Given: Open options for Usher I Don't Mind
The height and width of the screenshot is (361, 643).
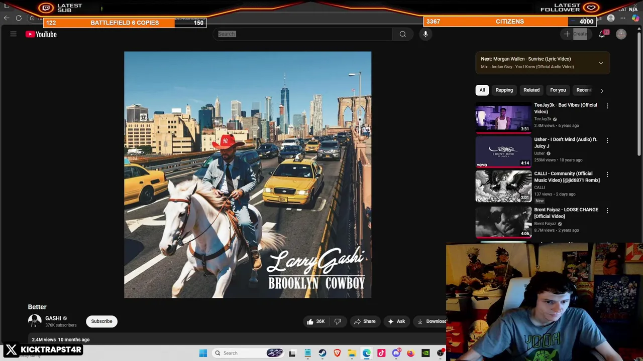Looking at the screenshot, I should (x=607, y=140).
